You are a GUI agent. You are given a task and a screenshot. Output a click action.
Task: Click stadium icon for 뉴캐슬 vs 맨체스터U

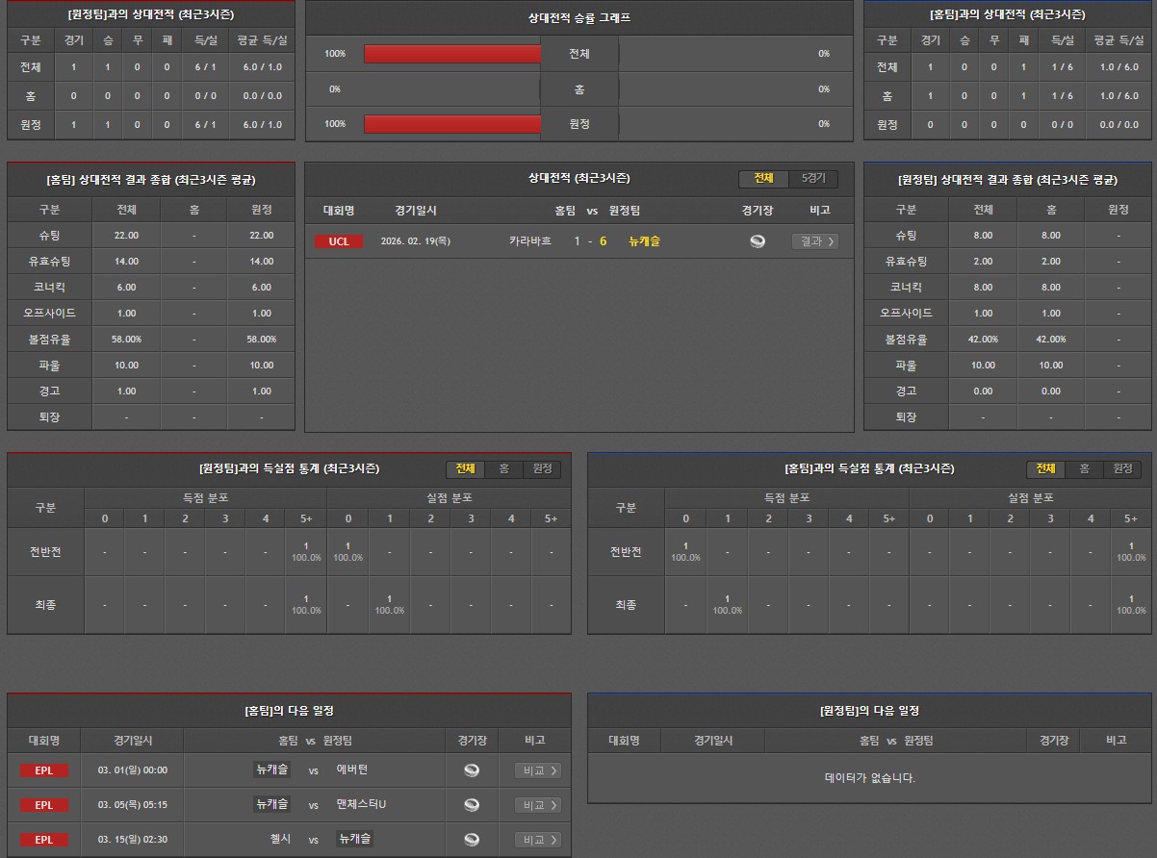pyautogui.click(x=472, y=805)
